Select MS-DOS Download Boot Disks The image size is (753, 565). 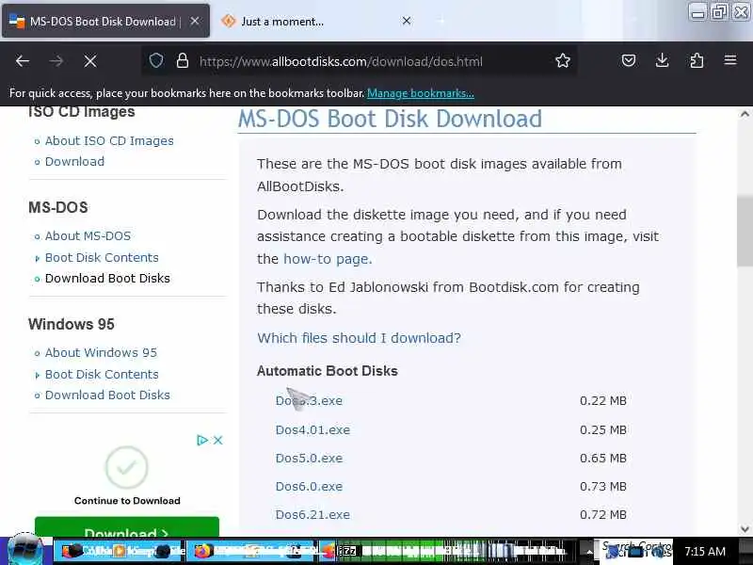point(107,278)
